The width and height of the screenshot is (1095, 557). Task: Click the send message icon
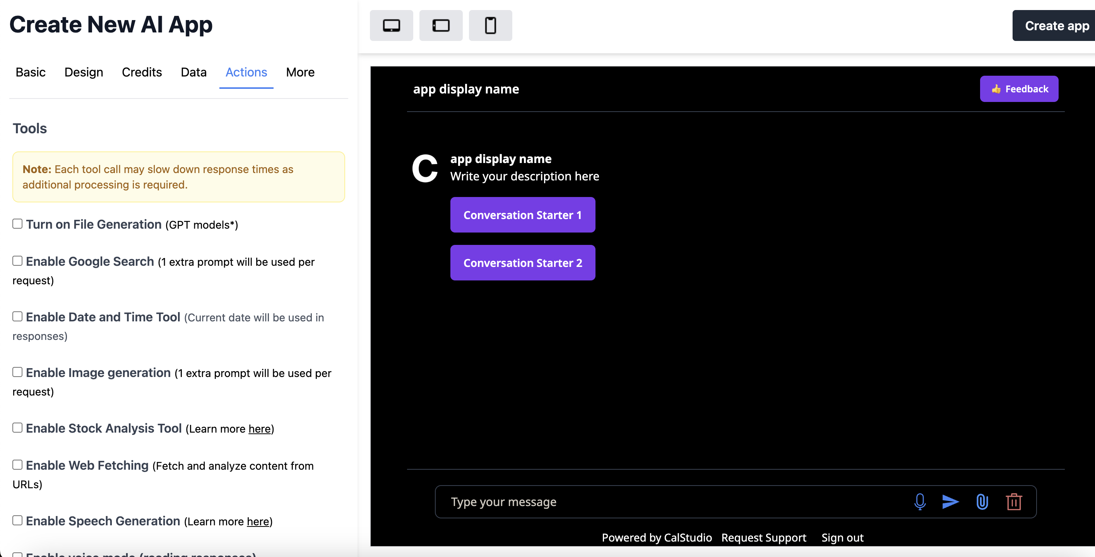pyautogui.click(x=951, y=502)
